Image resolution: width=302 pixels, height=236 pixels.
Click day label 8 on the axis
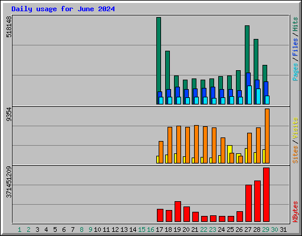coord(81,230)
